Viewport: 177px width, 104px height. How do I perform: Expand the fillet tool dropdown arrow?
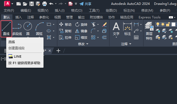[98, 31]
